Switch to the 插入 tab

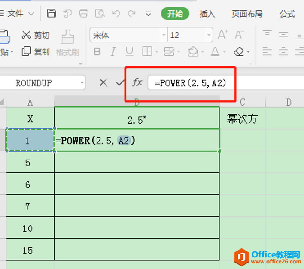coord(207,14)
